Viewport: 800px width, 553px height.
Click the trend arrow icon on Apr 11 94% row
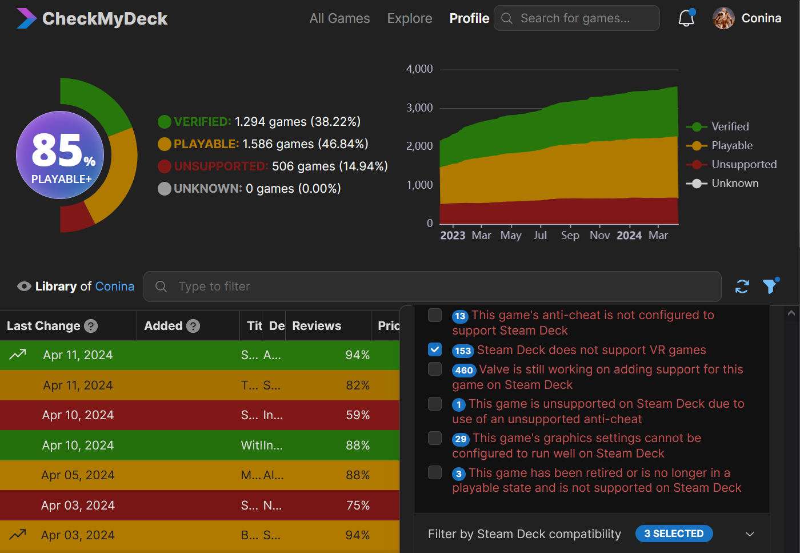click(x=18, y=355)
